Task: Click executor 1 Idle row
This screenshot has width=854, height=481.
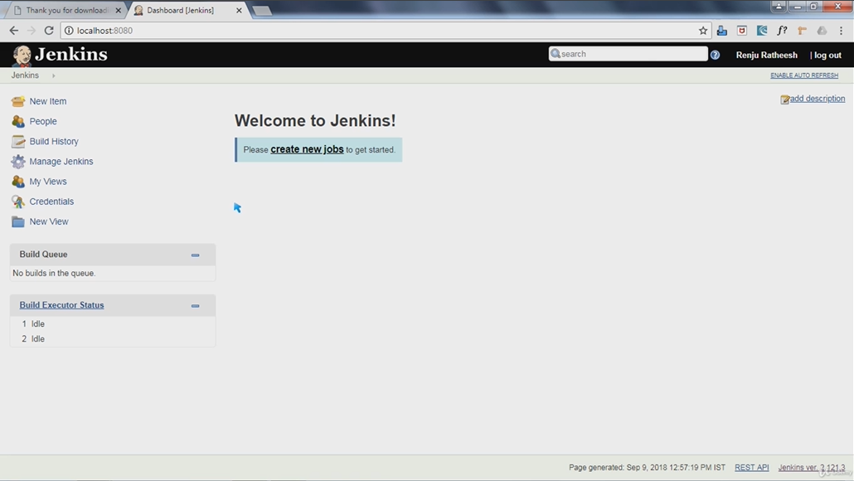Action: (113, 323)
